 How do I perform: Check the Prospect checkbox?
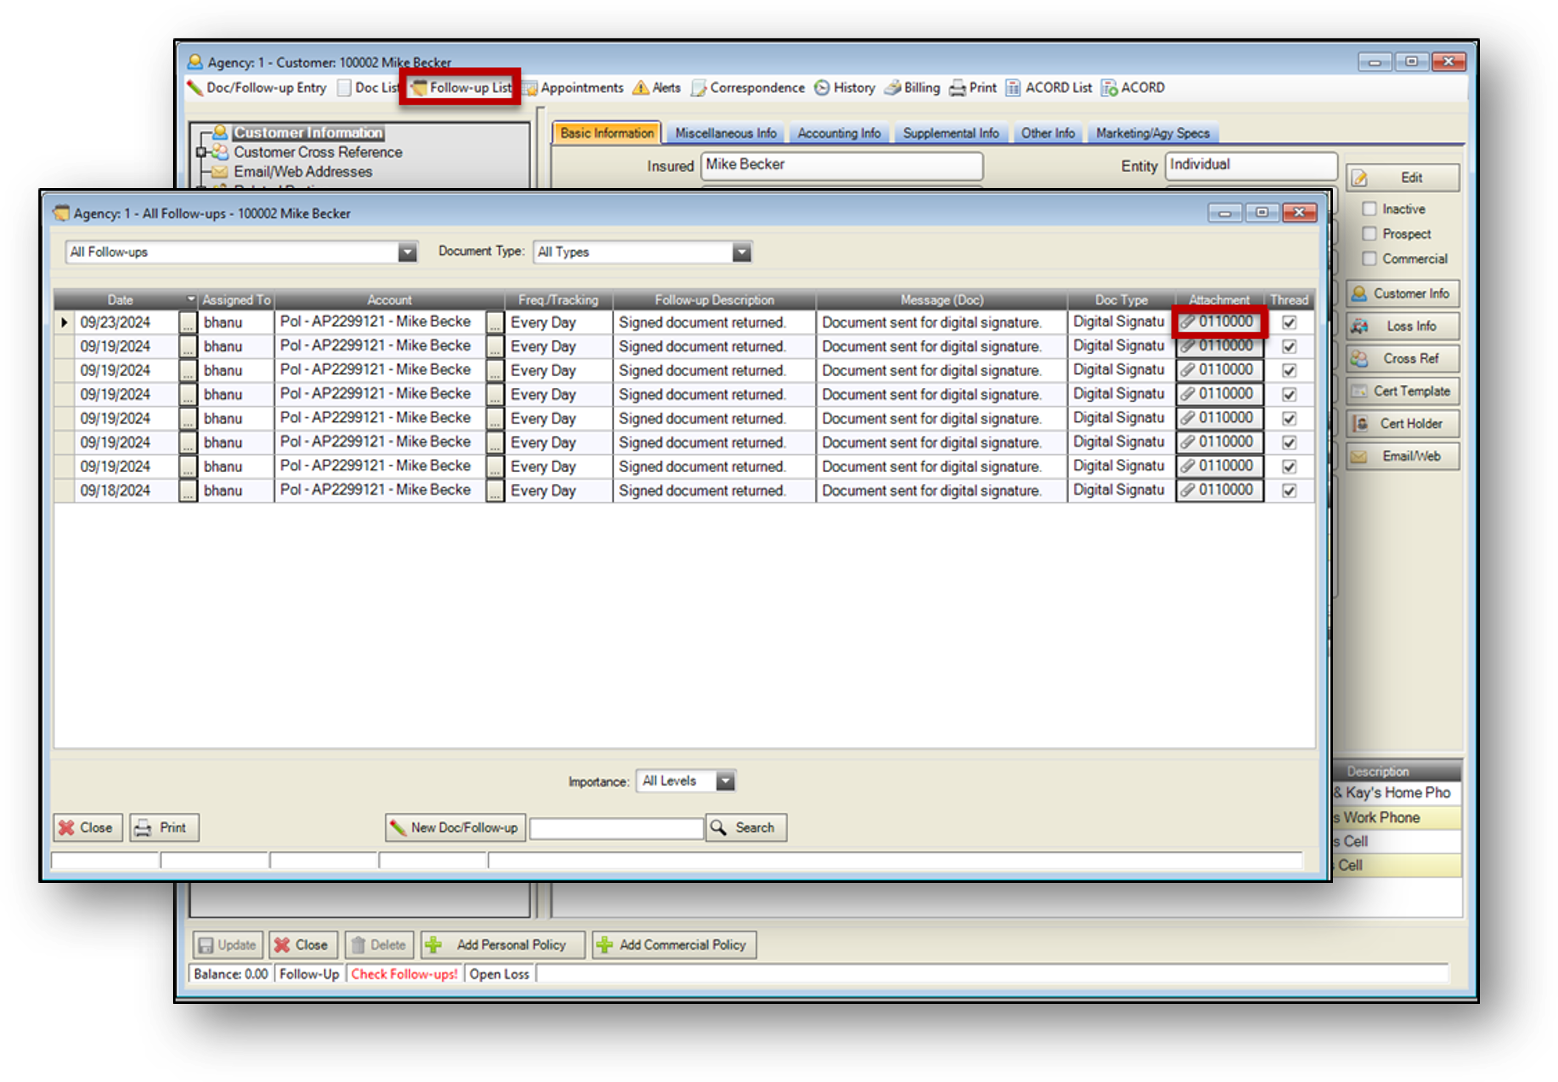1369,234
